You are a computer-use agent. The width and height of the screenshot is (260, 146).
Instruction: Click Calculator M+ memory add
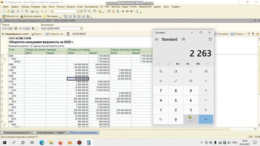(x=178, y=64)
